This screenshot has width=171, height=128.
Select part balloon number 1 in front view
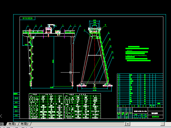[x=28, y=25]
